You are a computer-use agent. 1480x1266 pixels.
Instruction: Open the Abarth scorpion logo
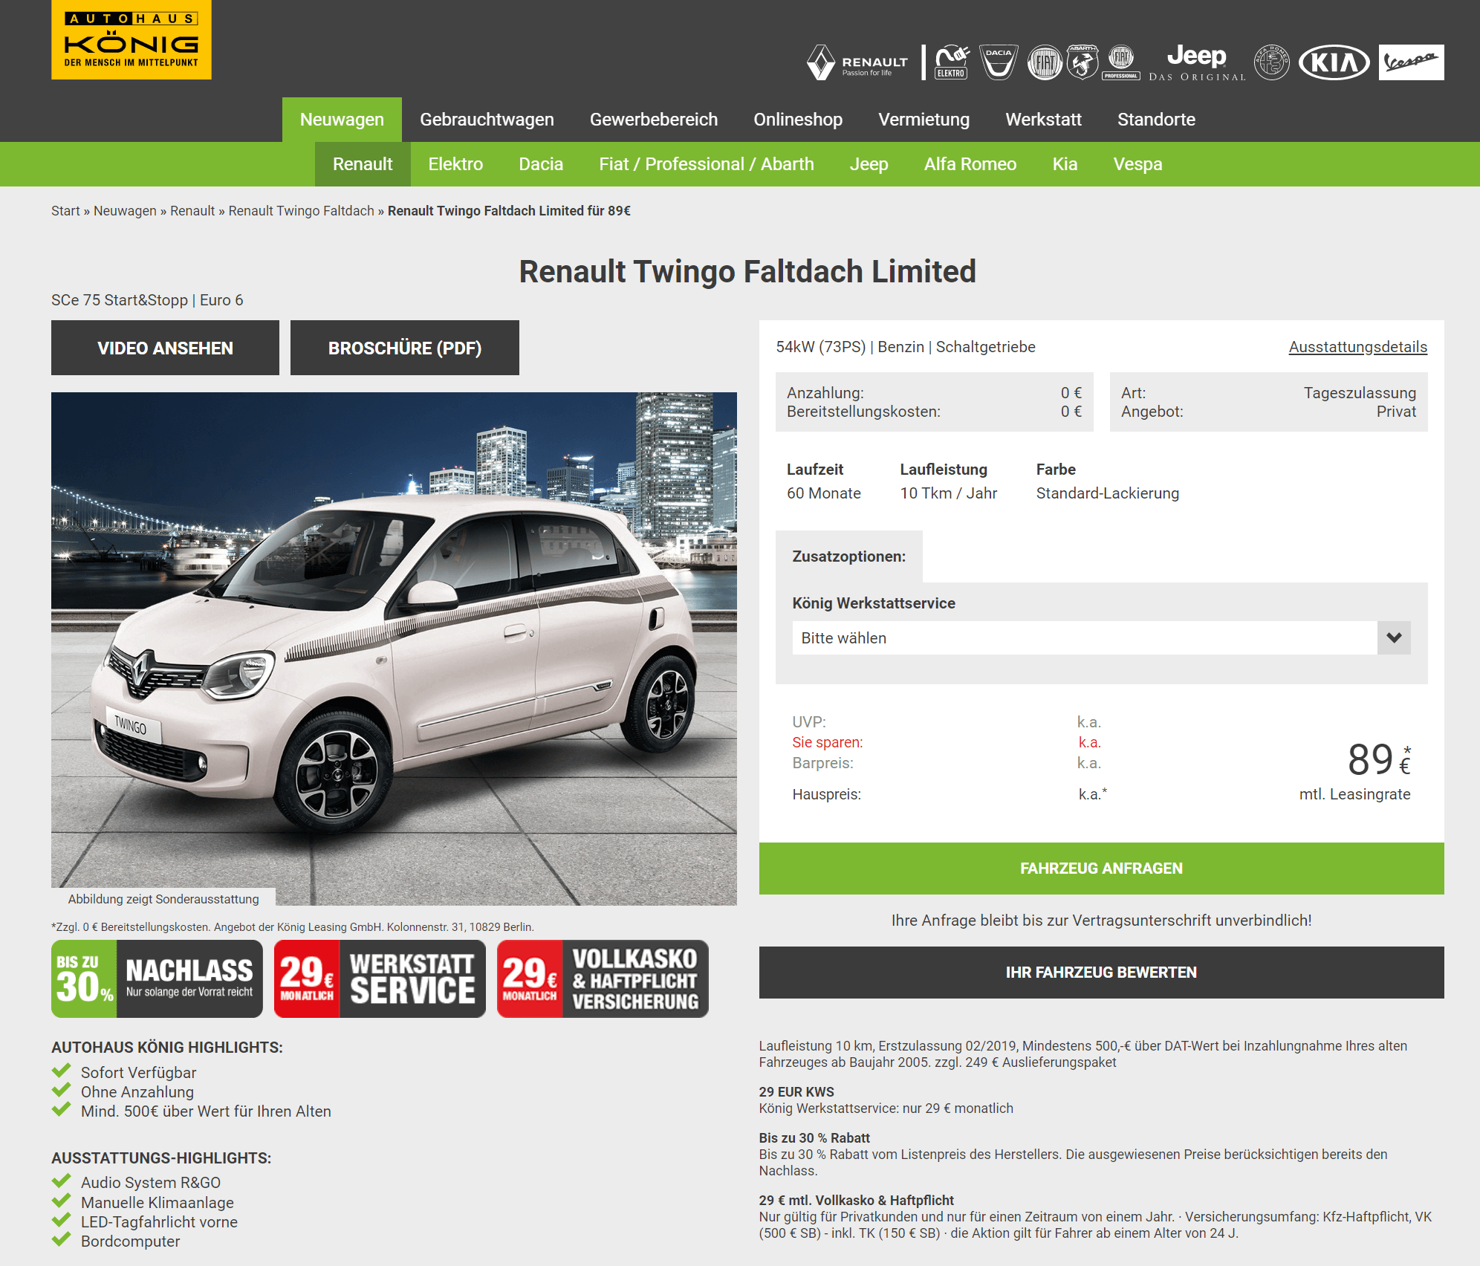[1083, 62]
